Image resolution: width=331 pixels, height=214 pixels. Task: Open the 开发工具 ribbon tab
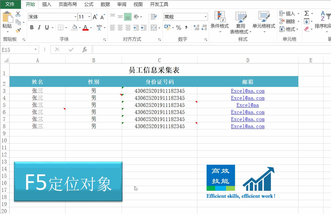tap(159, 4)
